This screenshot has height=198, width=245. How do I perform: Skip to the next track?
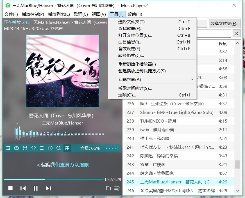(x=48, y=188)
